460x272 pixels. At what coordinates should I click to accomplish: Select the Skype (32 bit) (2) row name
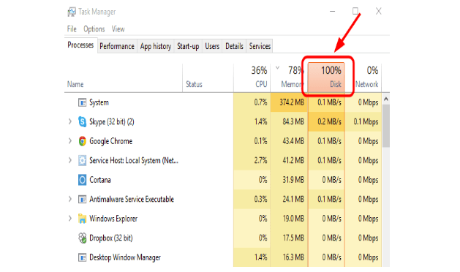[112, 122]
